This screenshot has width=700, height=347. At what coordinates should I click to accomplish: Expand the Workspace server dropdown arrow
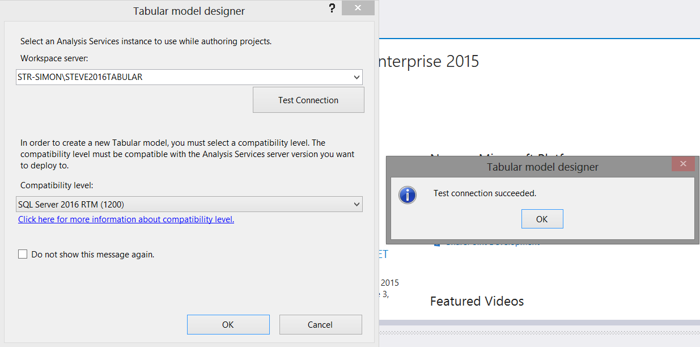[x=357, y=77]
